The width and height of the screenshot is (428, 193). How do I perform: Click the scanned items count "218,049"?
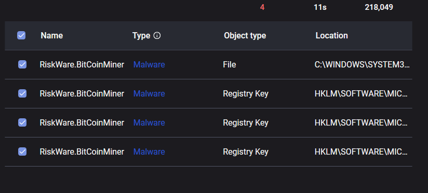(x=379, y=7)
